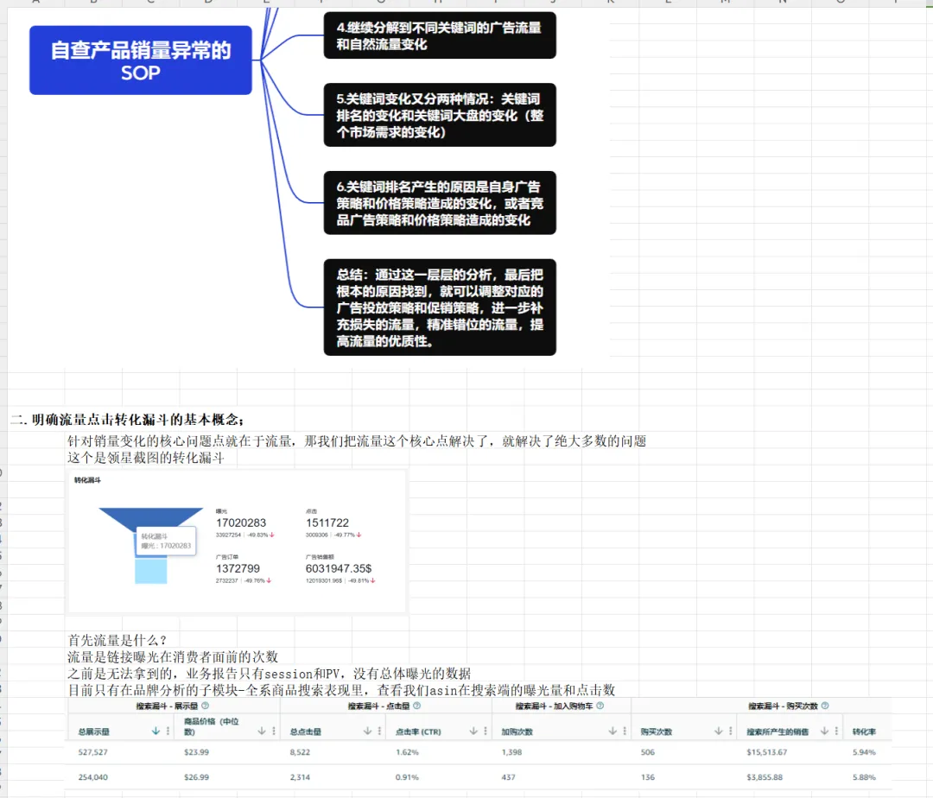
Task: Click the dark blue top funnel segment
Action: 151,518
